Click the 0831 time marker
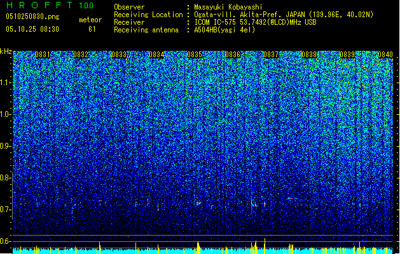400x254 pixels. tap(43, 55)
